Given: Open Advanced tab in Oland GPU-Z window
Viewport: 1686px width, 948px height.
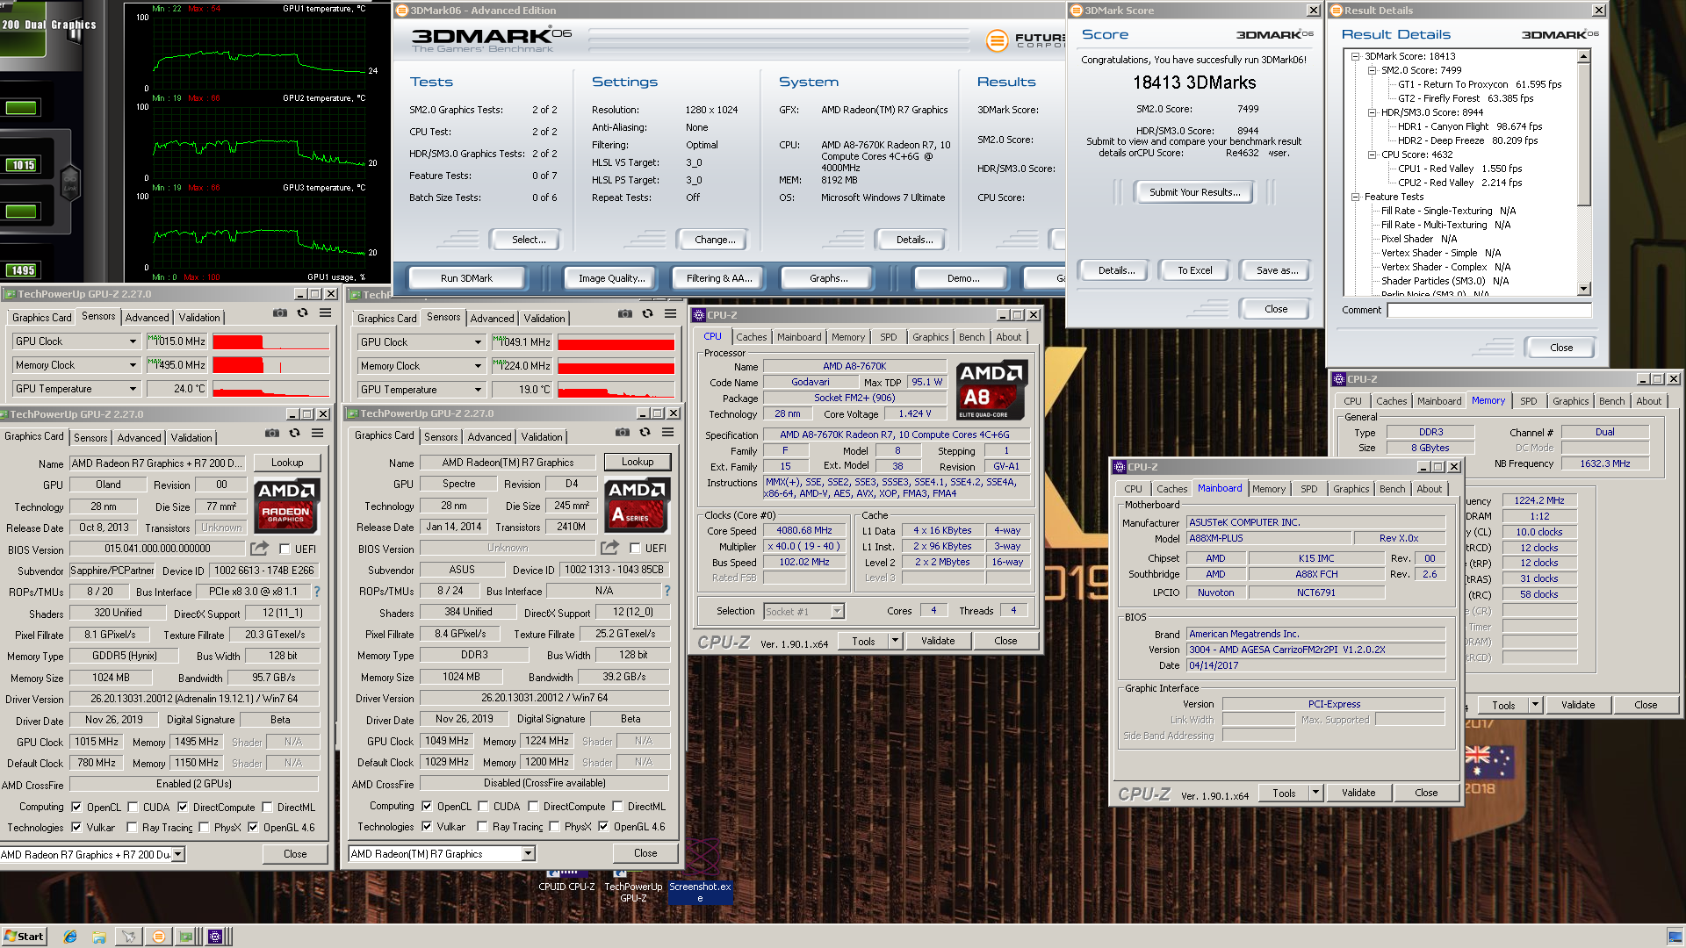Looking at the screenshot, I should tap(139, 438).
